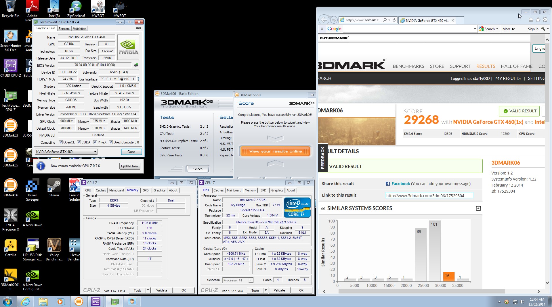552x307 pixels.
Task: Launch HP USB Disk Storage Format tool
Action: click(32, 250)
